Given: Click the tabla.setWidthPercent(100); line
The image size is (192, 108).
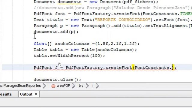Looking at the screenshot, I should (69, 56).
